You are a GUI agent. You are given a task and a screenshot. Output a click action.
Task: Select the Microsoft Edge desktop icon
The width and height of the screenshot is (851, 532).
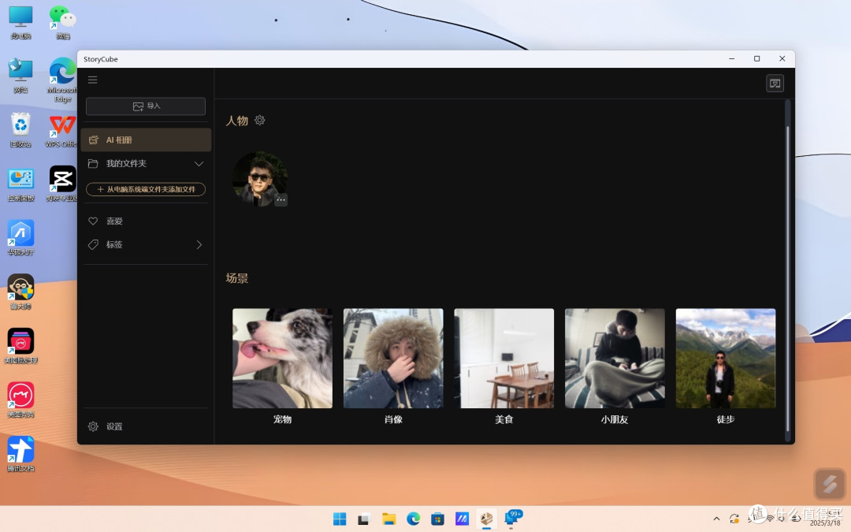62,80
